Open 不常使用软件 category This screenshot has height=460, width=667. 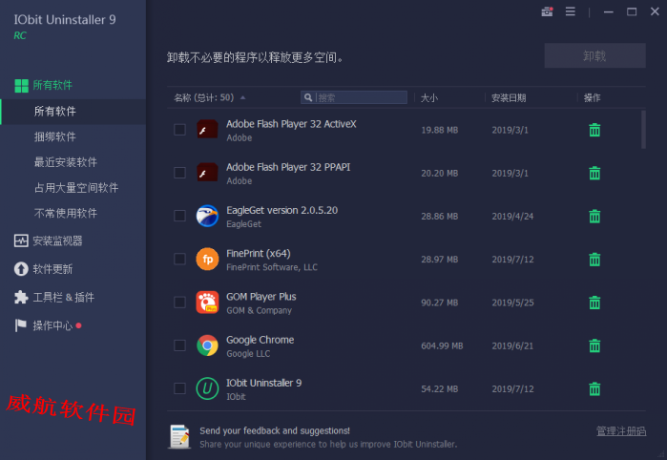[66, 213]
